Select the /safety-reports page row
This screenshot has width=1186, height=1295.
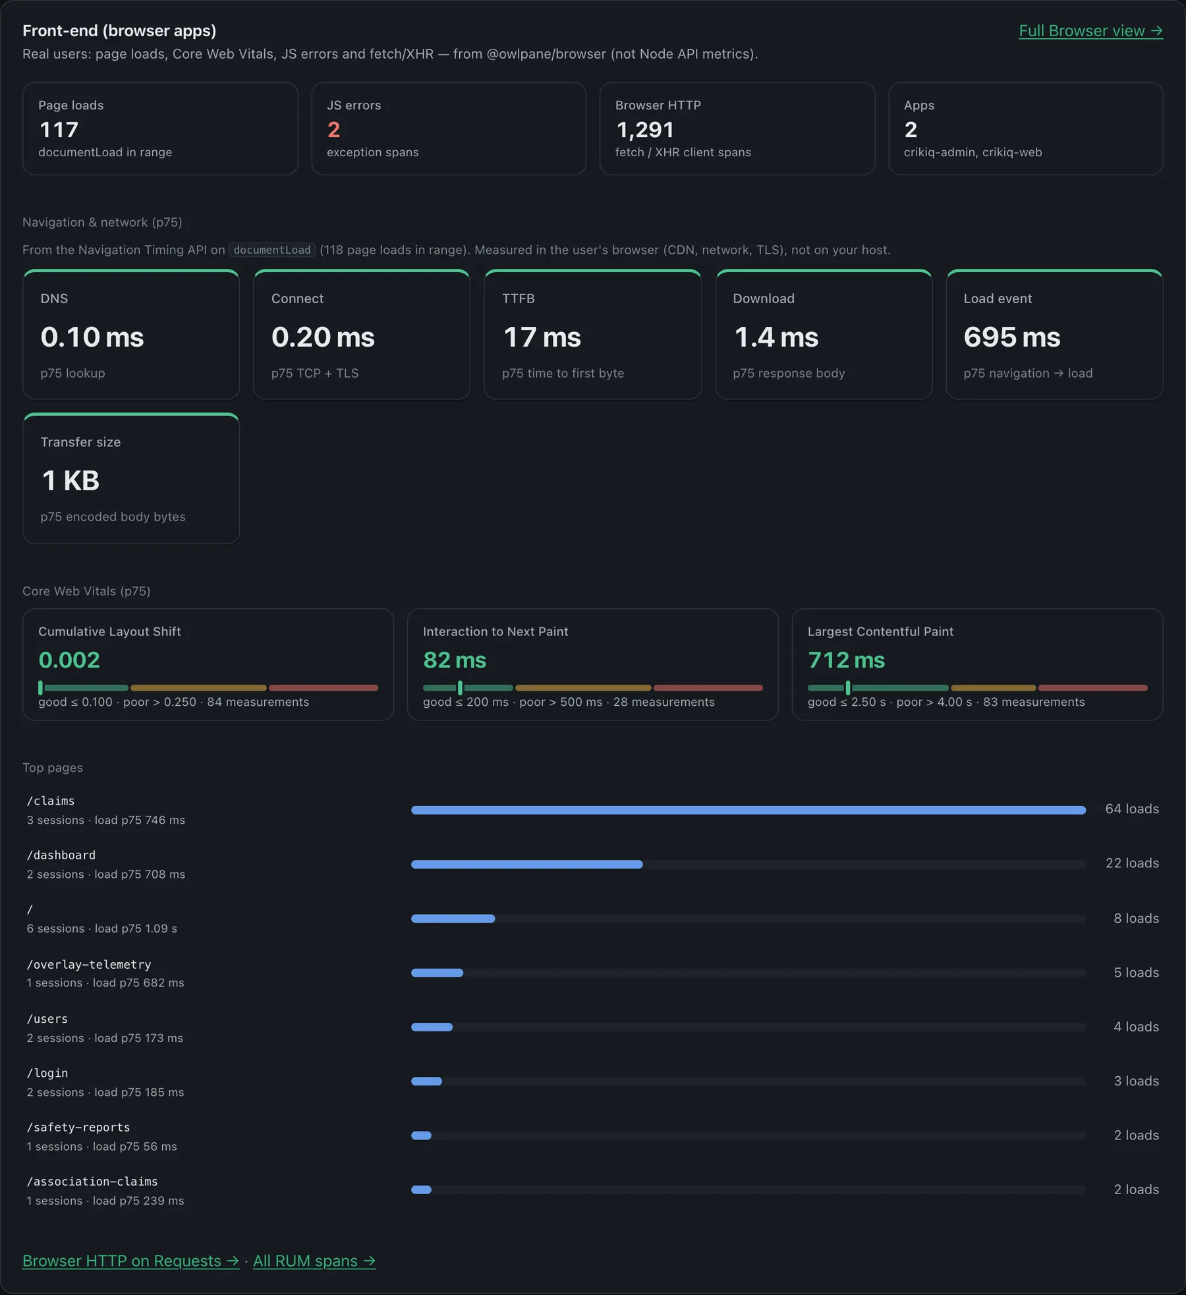point(593,1136)
